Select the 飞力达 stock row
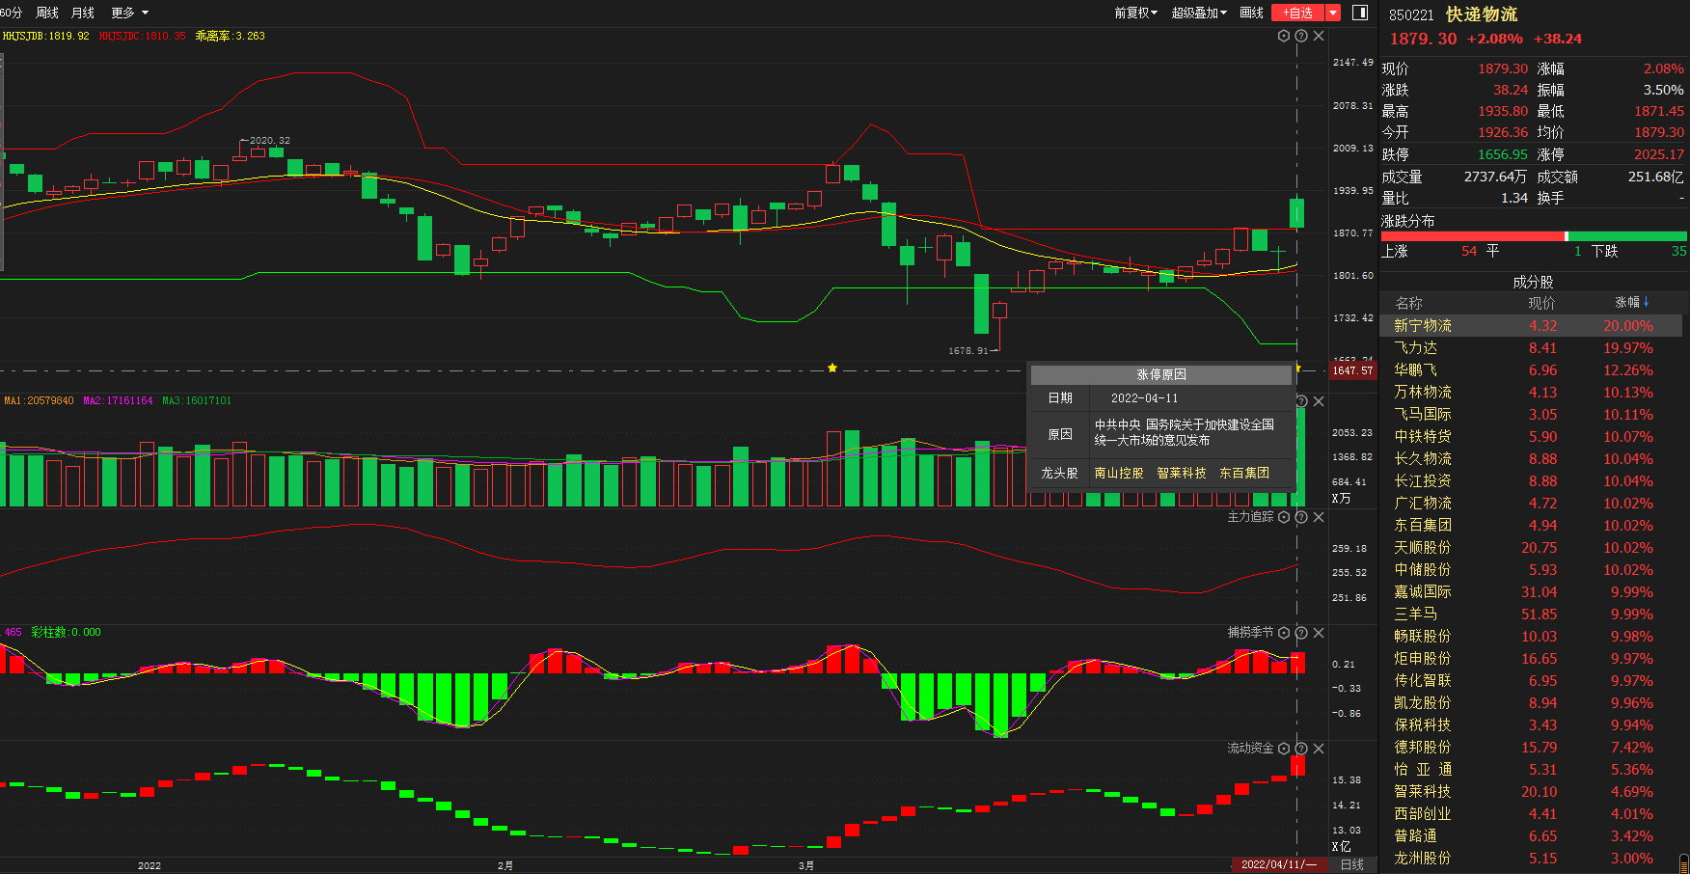 coord(1532,348)
